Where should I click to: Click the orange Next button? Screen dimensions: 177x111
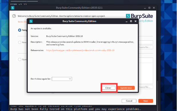click(x=146, y=101)
